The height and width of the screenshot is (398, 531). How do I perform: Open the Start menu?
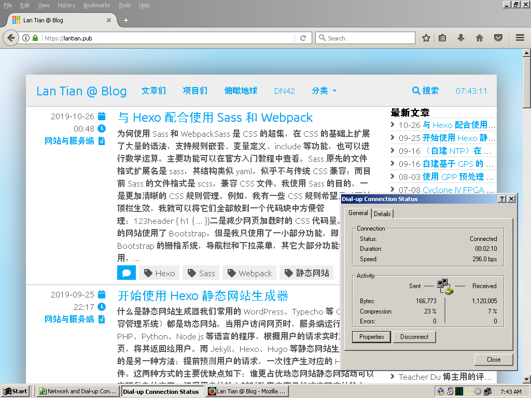click(x=15, y=391)
